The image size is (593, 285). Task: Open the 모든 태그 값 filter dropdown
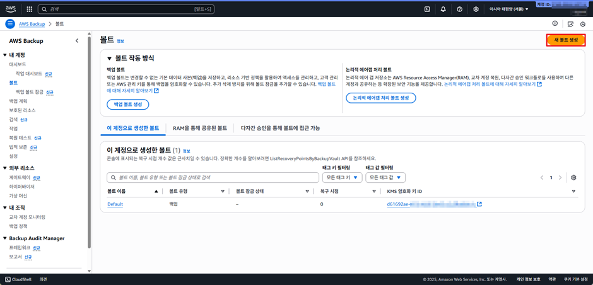tap(385, 178)
